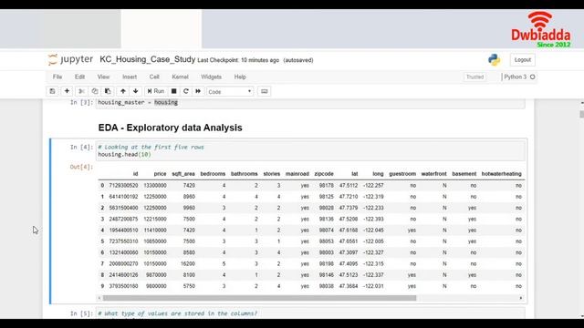Click the In [4] input prompt
This screenshot has width=584, height=328.
pos(81,147)
